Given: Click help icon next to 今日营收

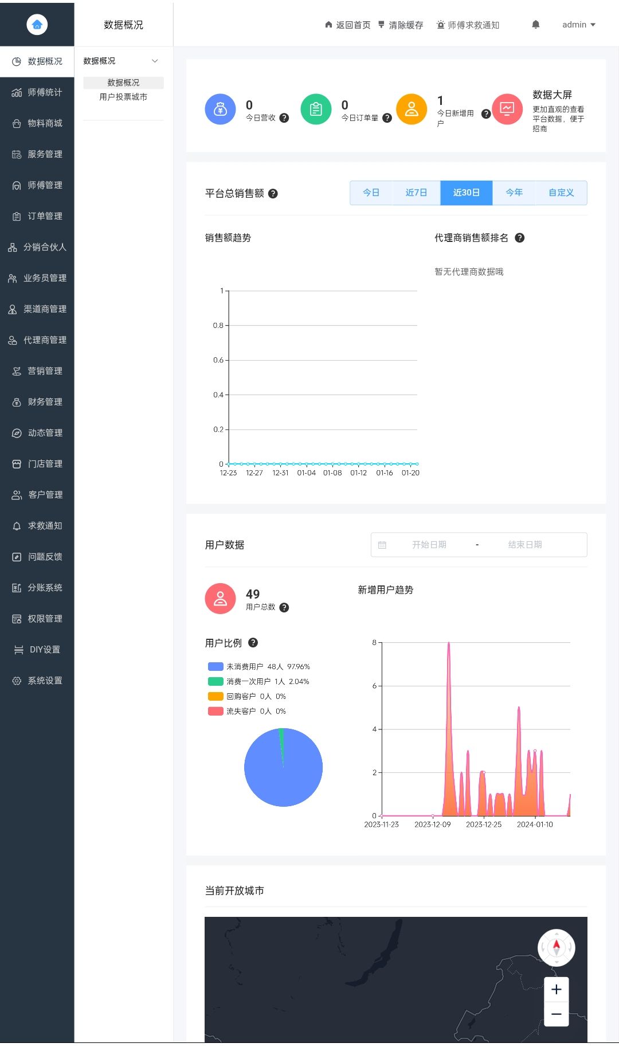Looking at the screenshot, I should pos(284,118).
